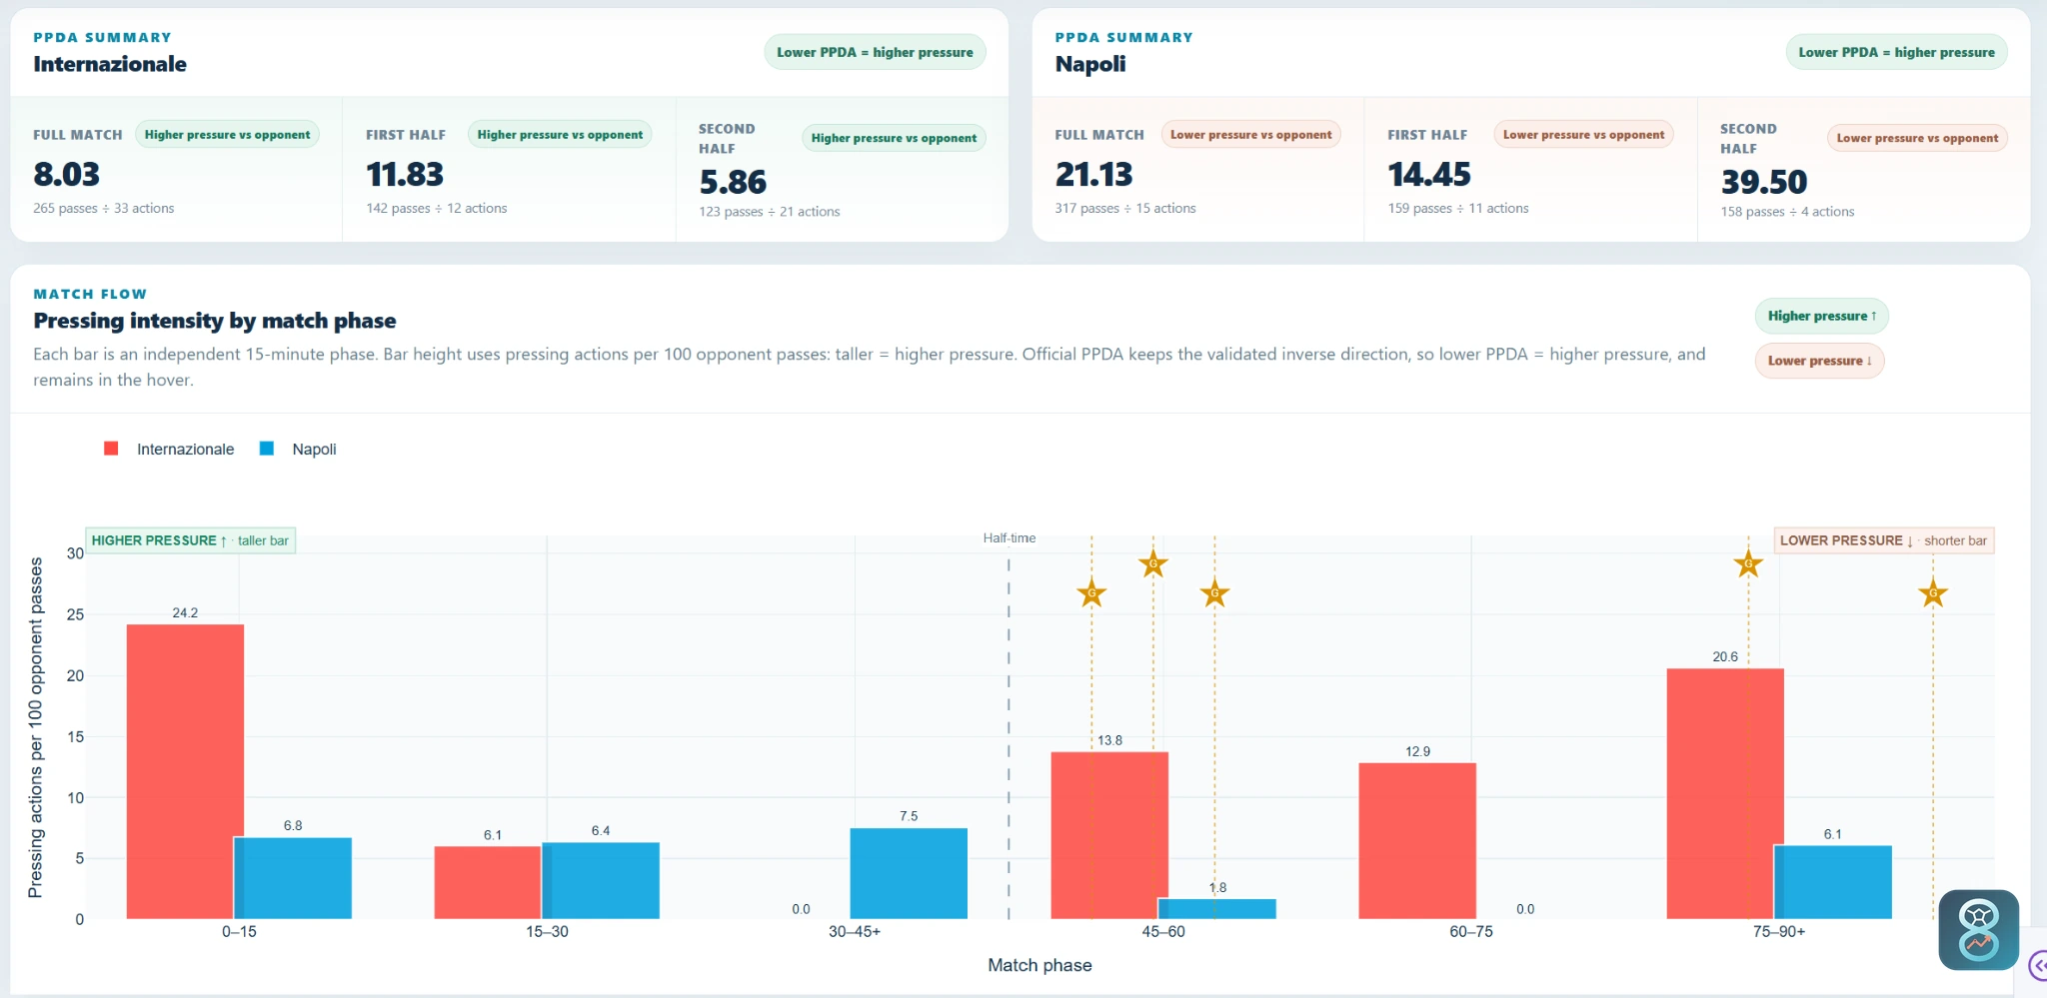Screen dimensions: 2047x998
Task: Click the 0–15 match phase axis label
Action: point(239,932)
